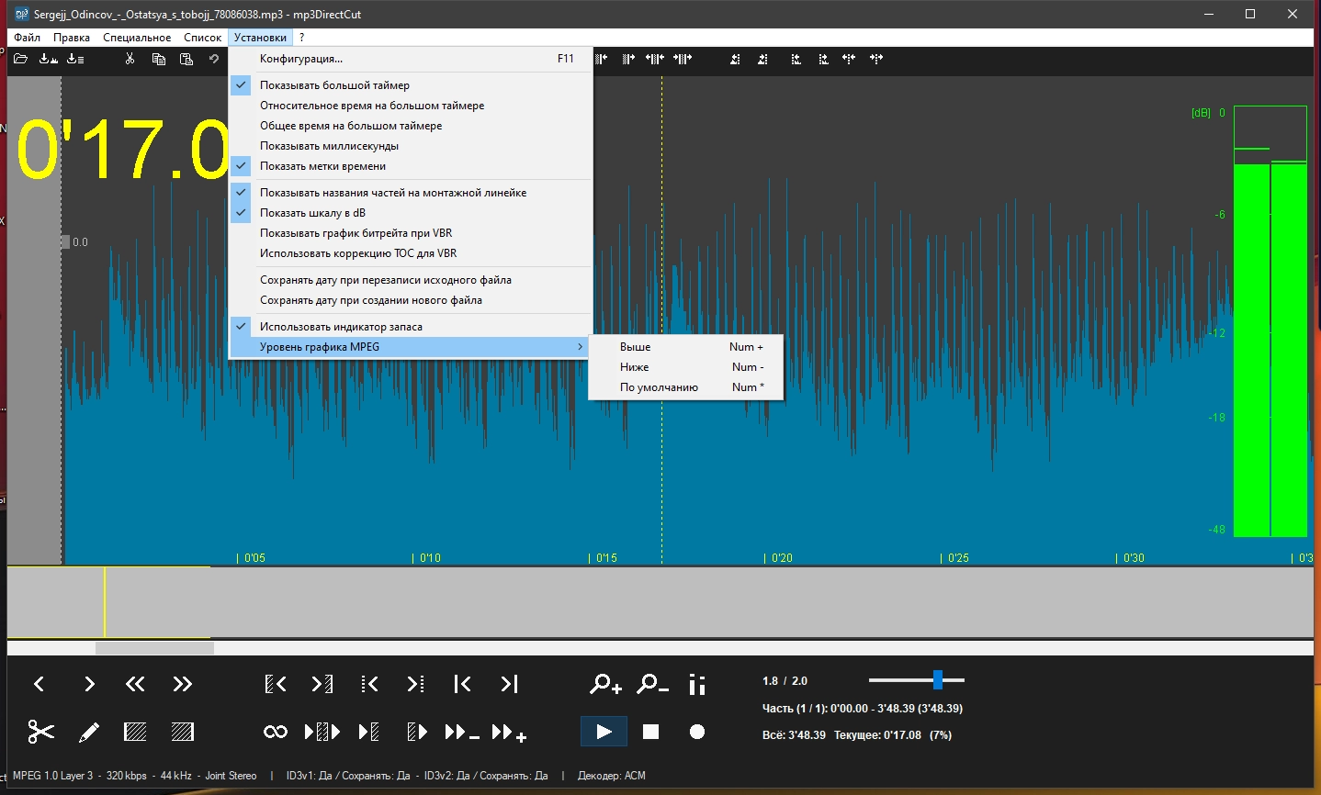Open the 'Список' menu
The height and width of the screenshot is (795, 1321).
202,38
